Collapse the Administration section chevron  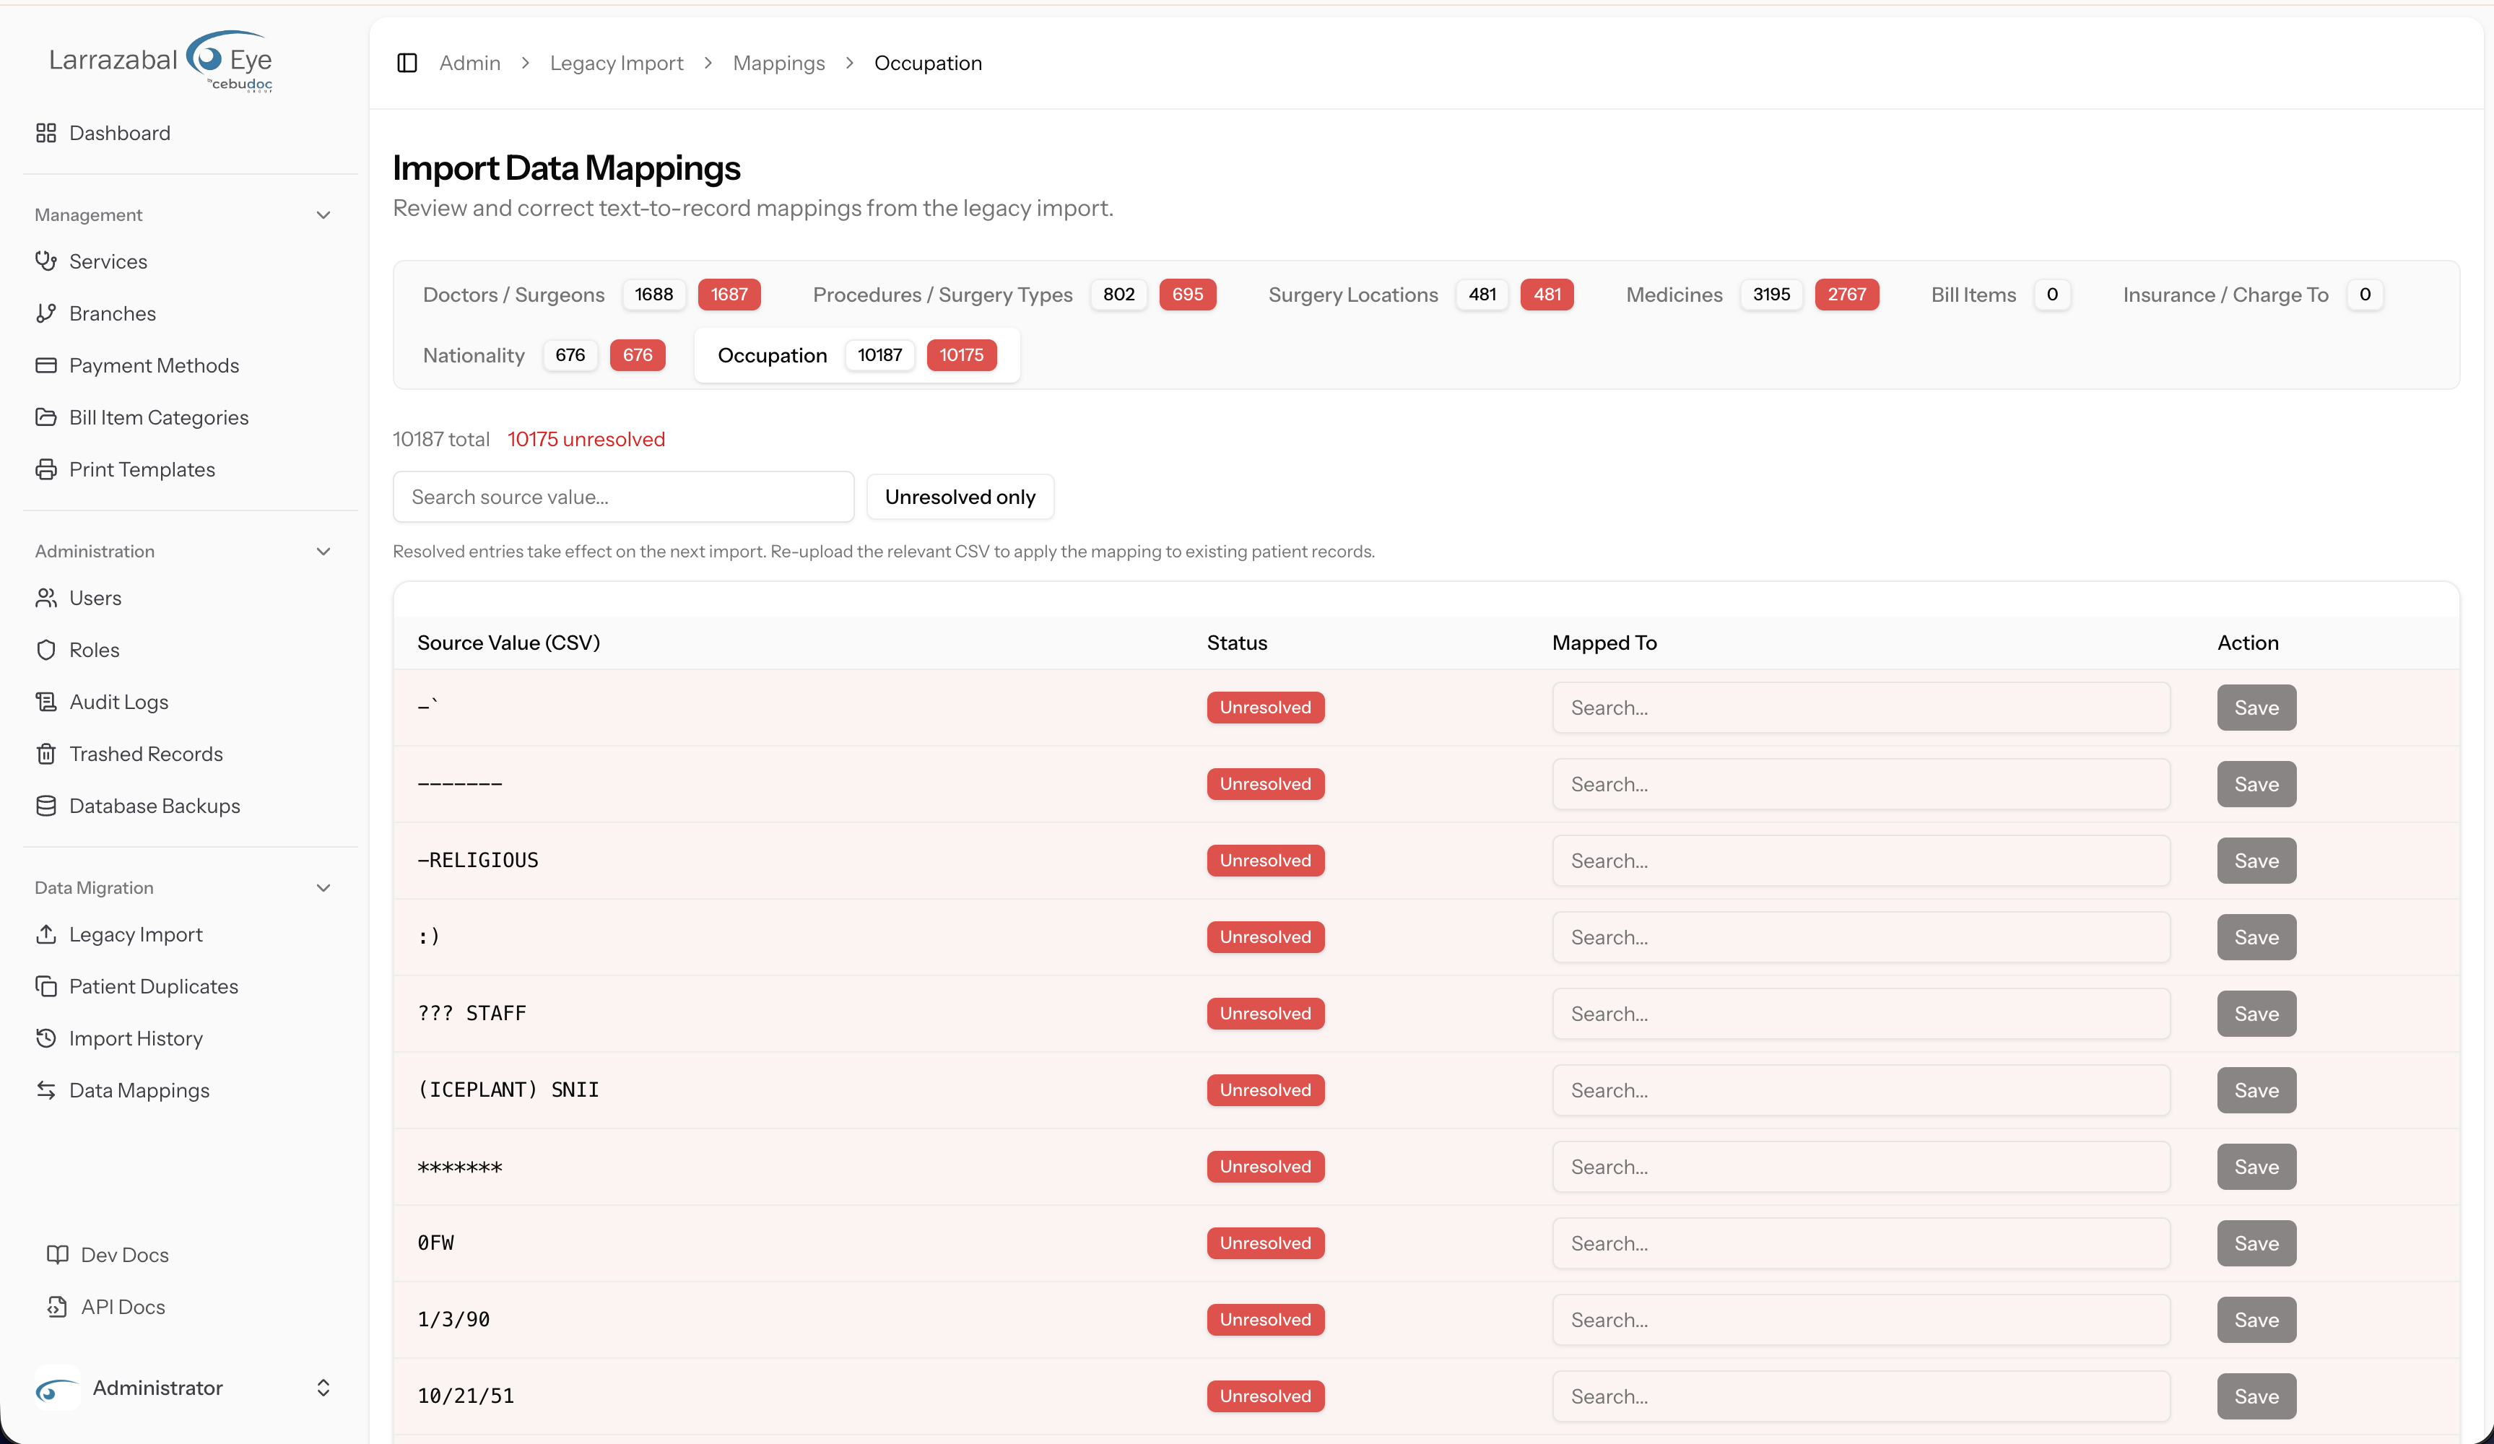[323, 552]
